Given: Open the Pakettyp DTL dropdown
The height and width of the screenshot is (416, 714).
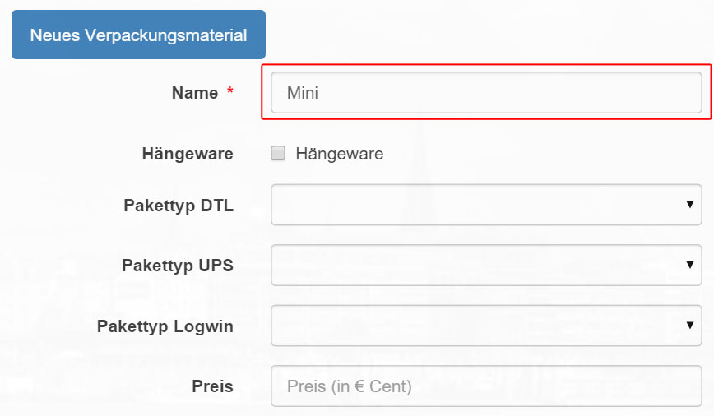Looking at the screenshot, I should point(486,205).
